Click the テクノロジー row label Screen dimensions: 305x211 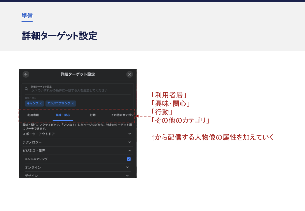click(32, 142)
